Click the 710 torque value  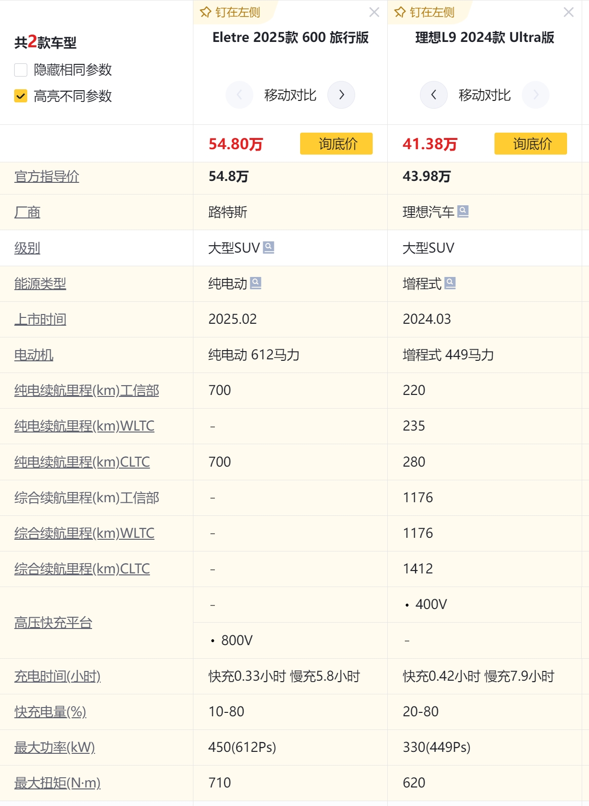[x=219, y=783]
